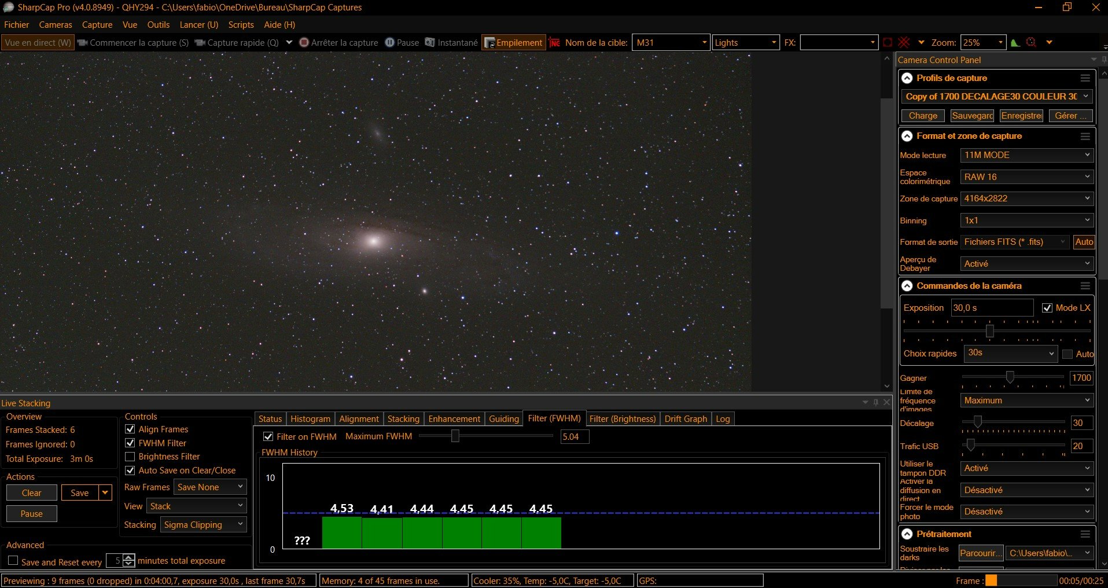
Task: Open the Mode lecture 11M MODE dropdown
Action: (1027, 155)
